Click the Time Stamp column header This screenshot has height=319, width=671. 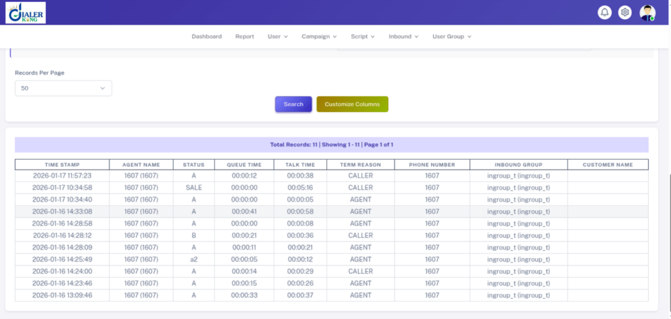pos(62,164)
